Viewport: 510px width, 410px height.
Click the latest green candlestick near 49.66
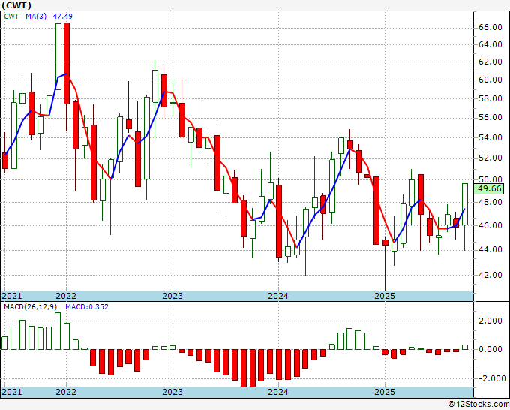coord(465,204)
